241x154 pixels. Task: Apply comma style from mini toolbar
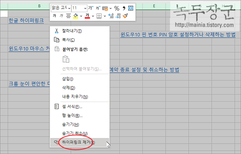click(x=124, y=8)
